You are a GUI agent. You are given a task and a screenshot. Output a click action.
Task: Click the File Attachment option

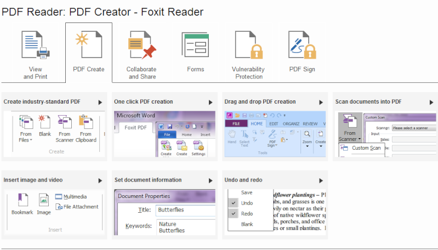click(77, 207)
